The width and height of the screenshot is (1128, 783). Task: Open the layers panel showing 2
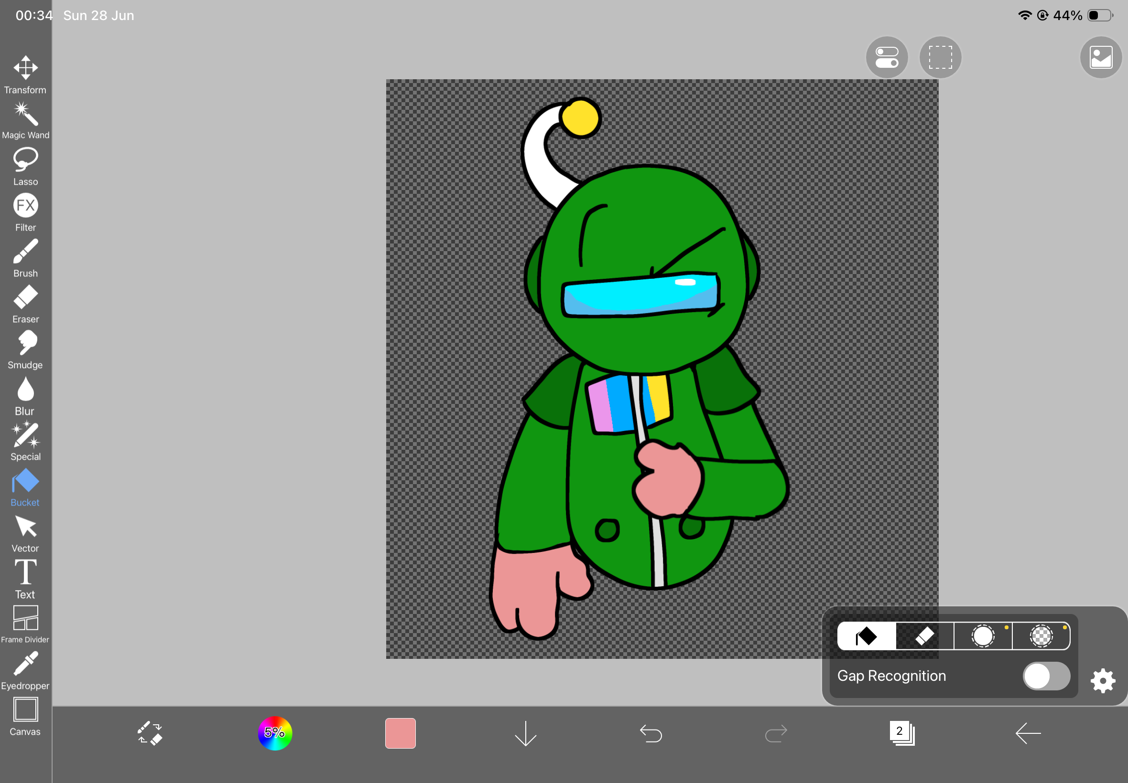pyautogui.click(x=902, y=733)
